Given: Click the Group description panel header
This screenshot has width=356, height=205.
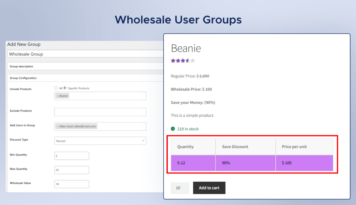Looking at the screenshot, I should point(85,66).
